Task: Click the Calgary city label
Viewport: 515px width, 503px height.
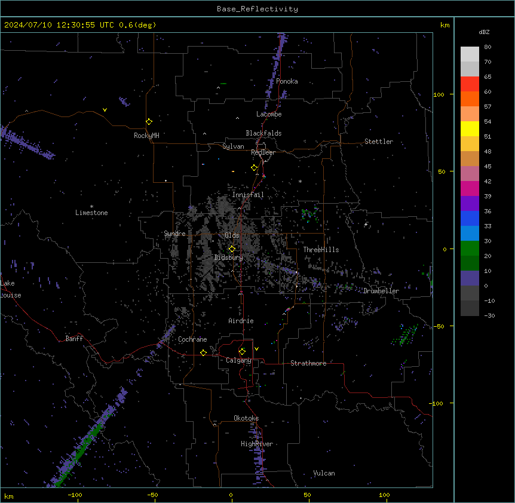Action: tap(238, 360)
